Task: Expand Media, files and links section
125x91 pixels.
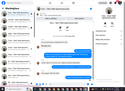Action: (x=109, y=39)
